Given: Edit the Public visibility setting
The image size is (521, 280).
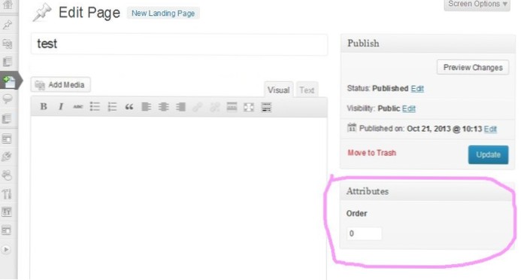Looking at the screenshot, I should 409,108.
